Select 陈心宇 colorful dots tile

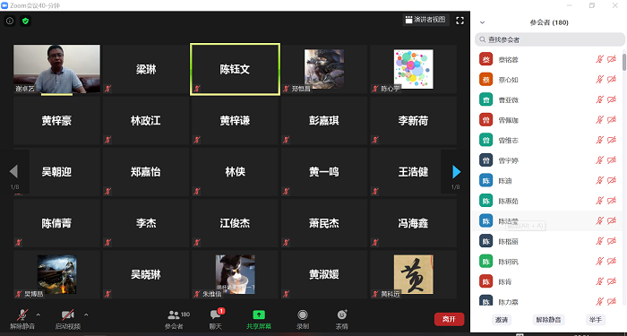point(413,69)
